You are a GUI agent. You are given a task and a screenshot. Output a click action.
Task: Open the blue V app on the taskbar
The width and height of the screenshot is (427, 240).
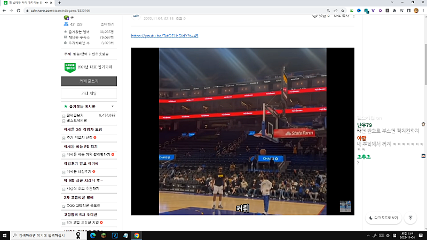coord(115,236)
